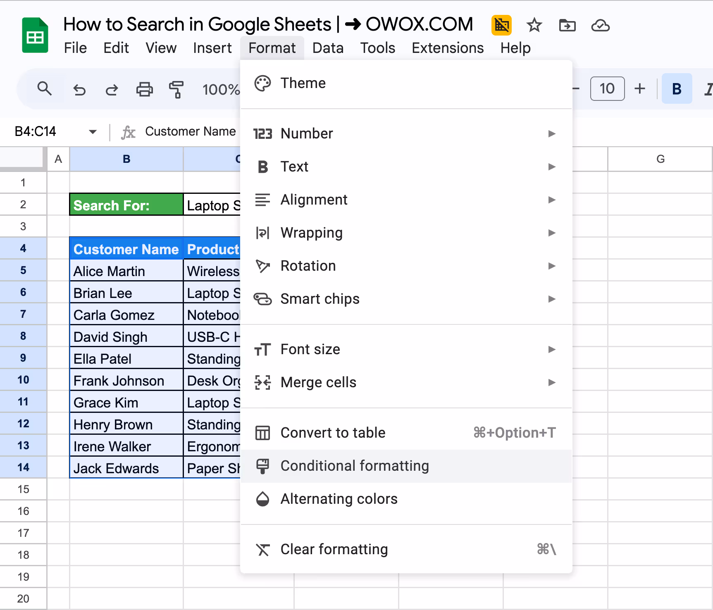
Task: Toggle bold formatting
Action: [x=677, y=88]
